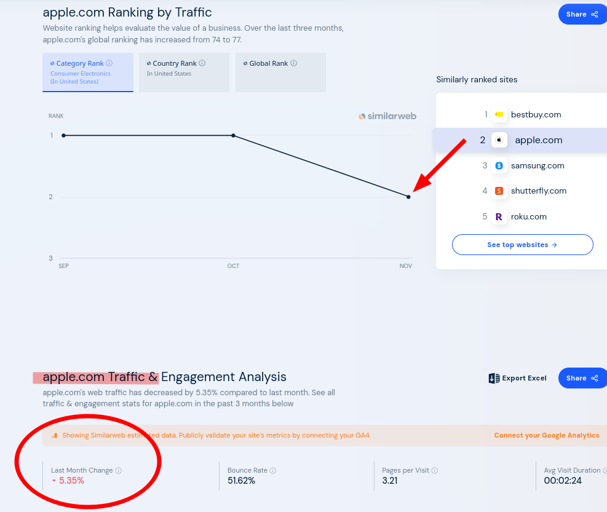Open Connect your Google Analytics link
The image size is (607, 512).
[546, 435]
